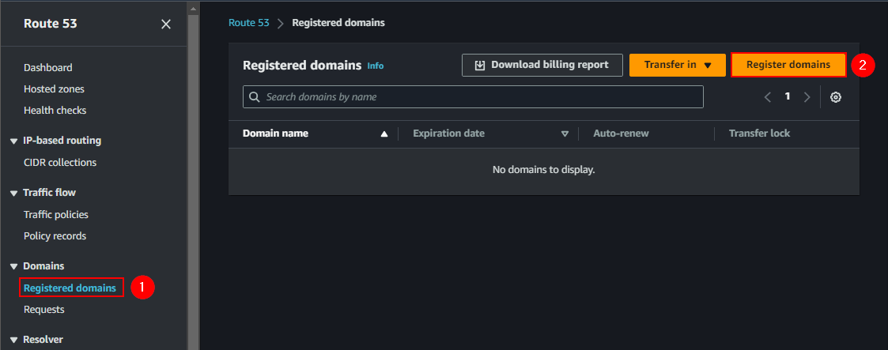Open Dashboard in the sidebar
888x350 pixels.
point(47,68)
